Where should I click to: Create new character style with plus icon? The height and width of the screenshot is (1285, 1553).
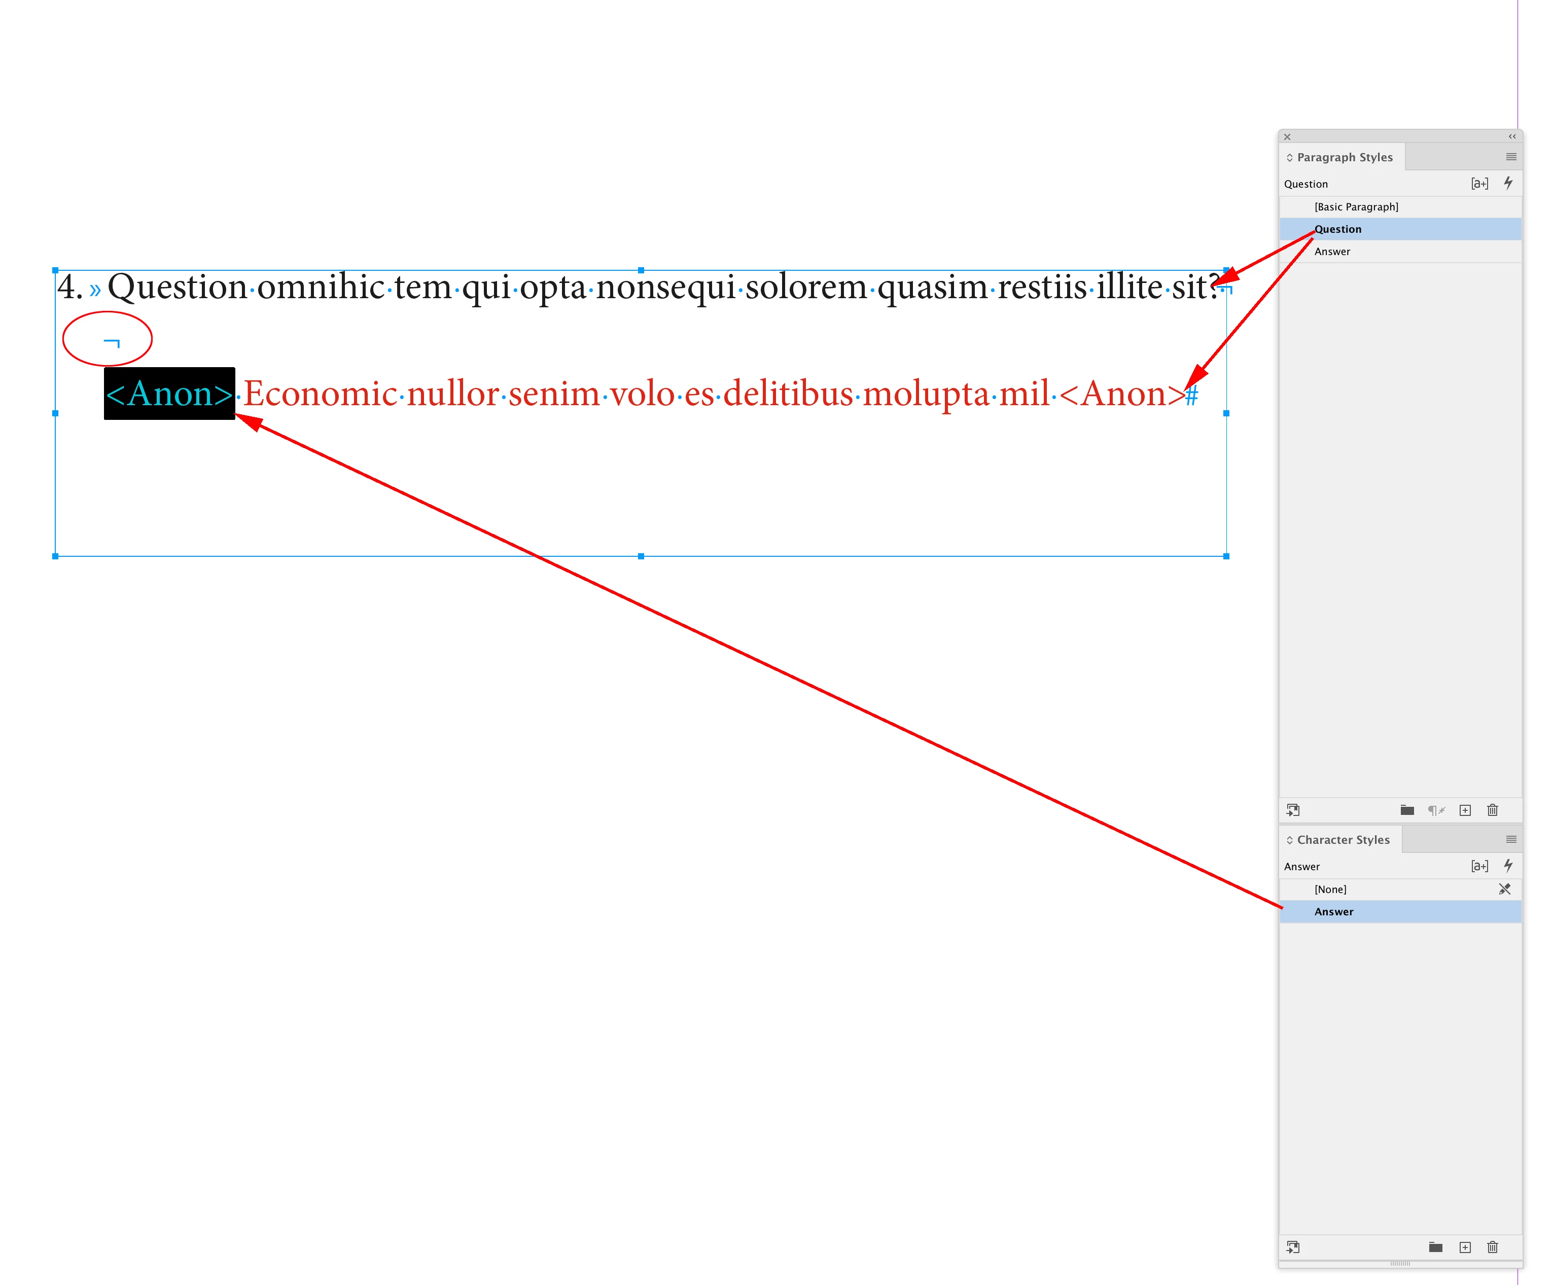1465,1247
